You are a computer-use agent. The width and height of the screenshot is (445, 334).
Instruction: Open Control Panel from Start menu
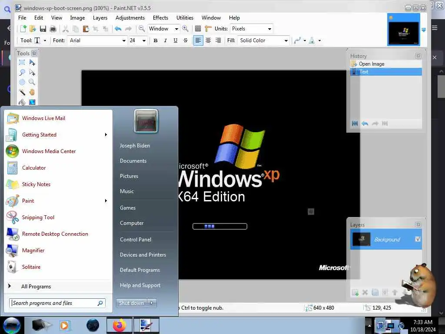(x=136, y=240)
